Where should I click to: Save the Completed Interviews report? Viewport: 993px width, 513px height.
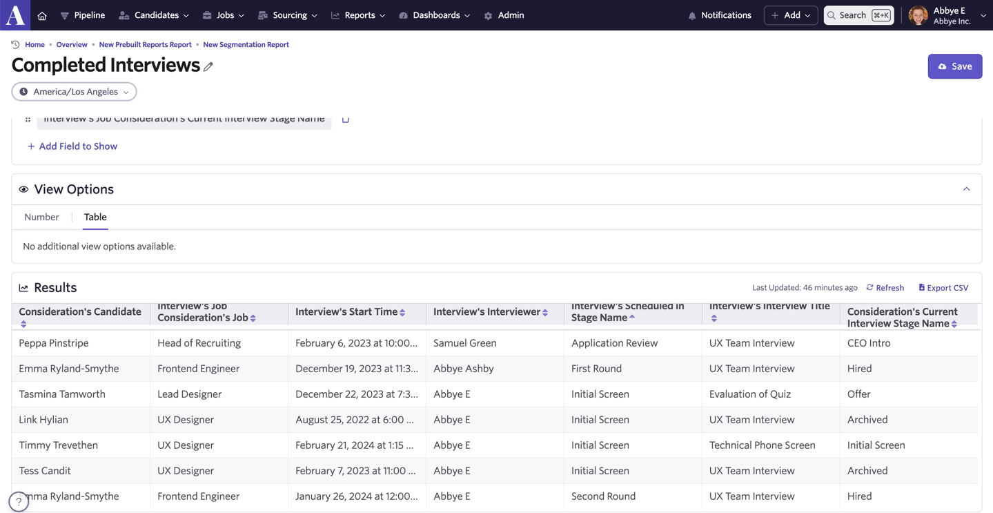pyautogui.click(x=954, y=66)
